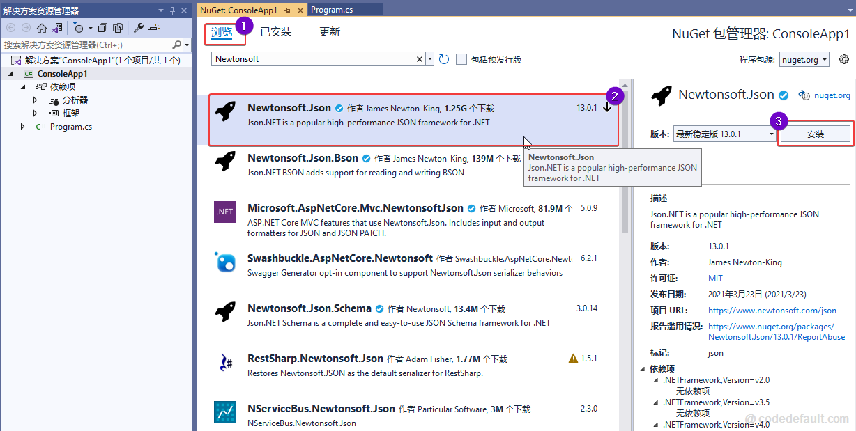Image resolution: width=856 pixels, height=431 pixels.
Task: Open the Solution Explorer window options dropdown
Action: (160, 10)
